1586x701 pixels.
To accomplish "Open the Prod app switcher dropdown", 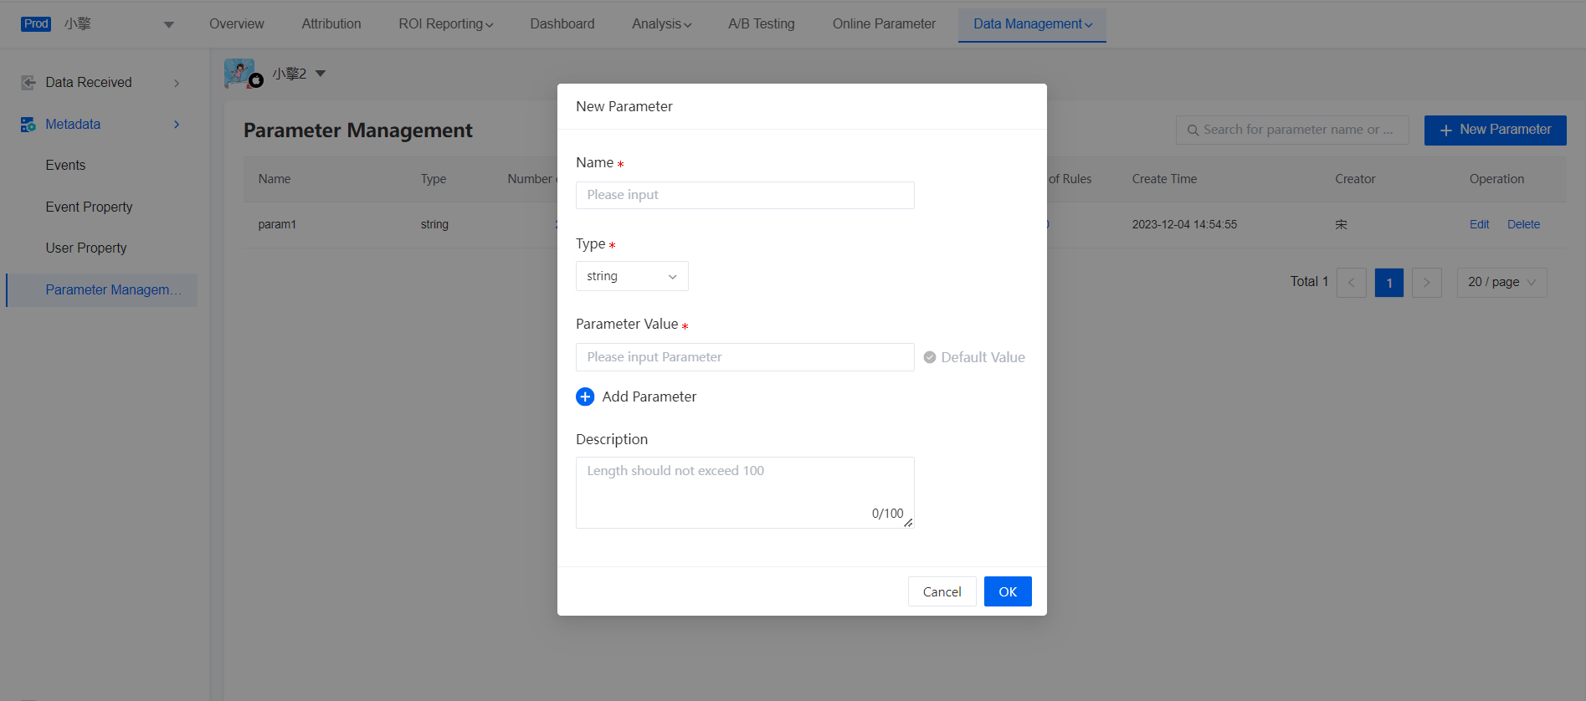I will (x=168, y=24).
